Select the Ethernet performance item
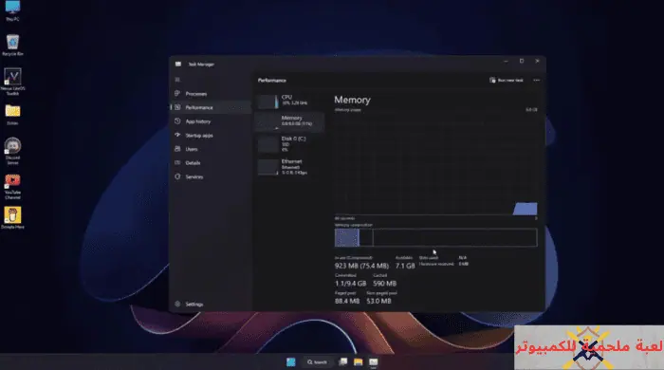This screenshot has width=664, height=370. click(x=290, y=167)
